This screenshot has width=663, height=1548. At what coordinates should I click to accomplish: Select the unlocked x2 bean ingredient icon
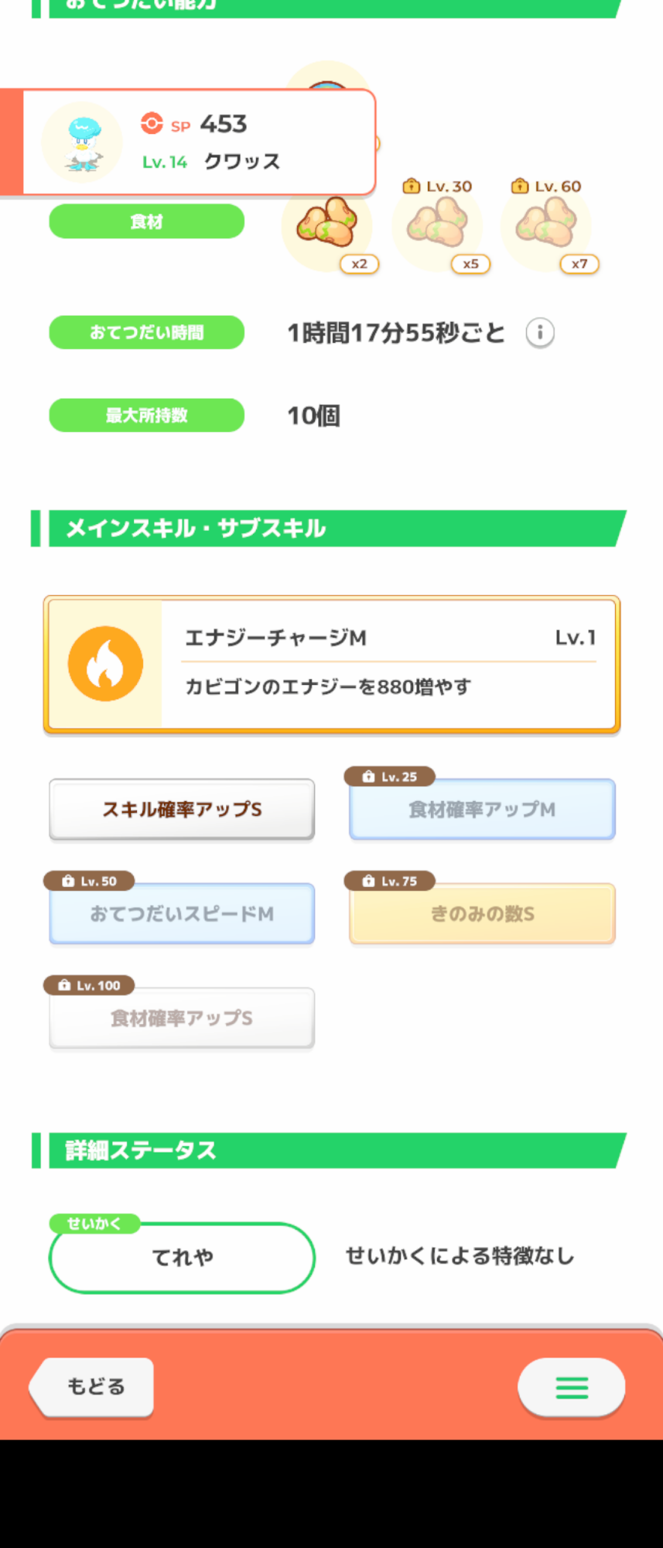[x=327, y=225]
